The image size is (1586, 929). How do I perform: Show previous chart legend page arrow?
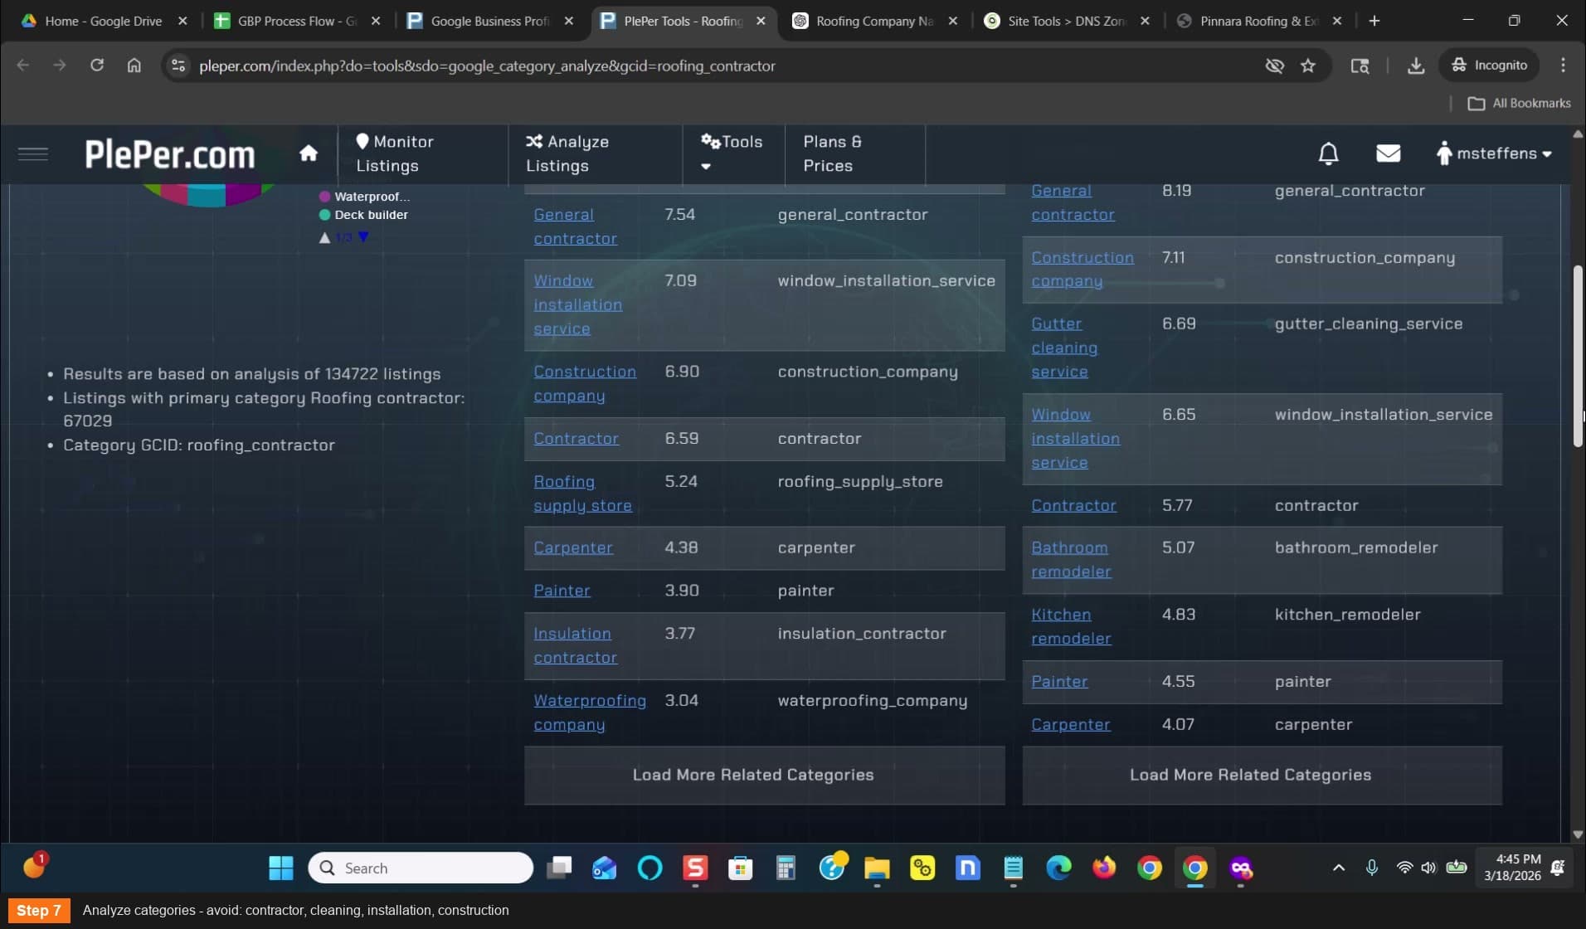click(x=324, y=237)
